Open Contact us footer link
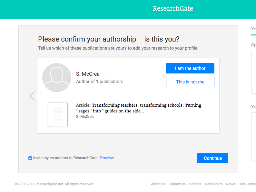The image size is (256, 192). coord(177,184)
